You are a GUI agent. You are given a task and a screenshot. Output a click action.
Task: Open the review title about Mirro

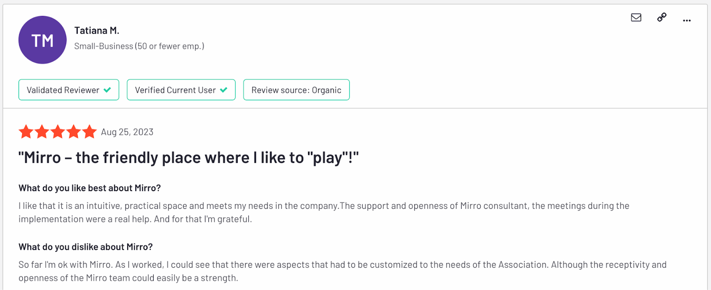(188, 158)
